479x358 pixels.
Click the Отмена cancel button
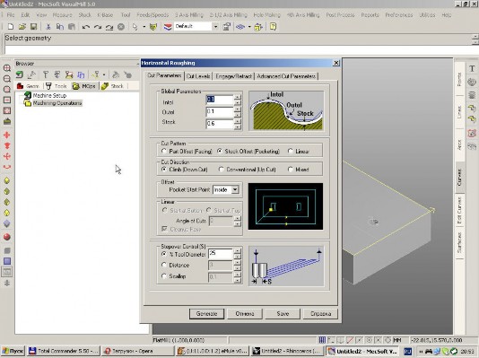245,314
